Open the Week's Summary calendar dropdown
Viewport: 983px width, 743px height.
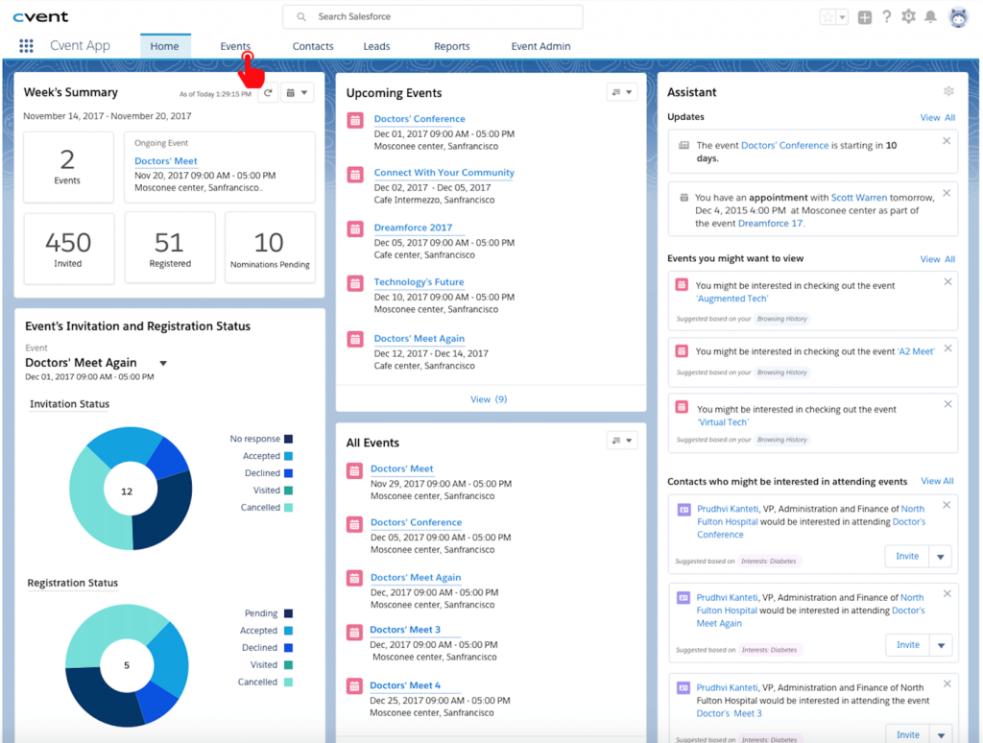tap(298, 93)
